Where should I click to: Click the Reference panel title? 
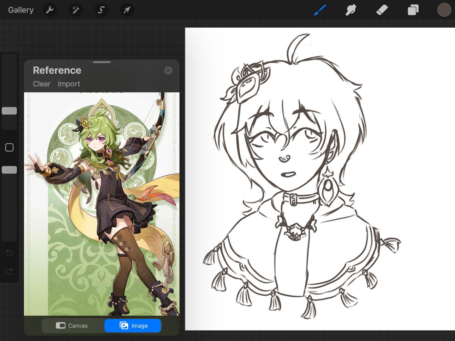coord(57,70)
